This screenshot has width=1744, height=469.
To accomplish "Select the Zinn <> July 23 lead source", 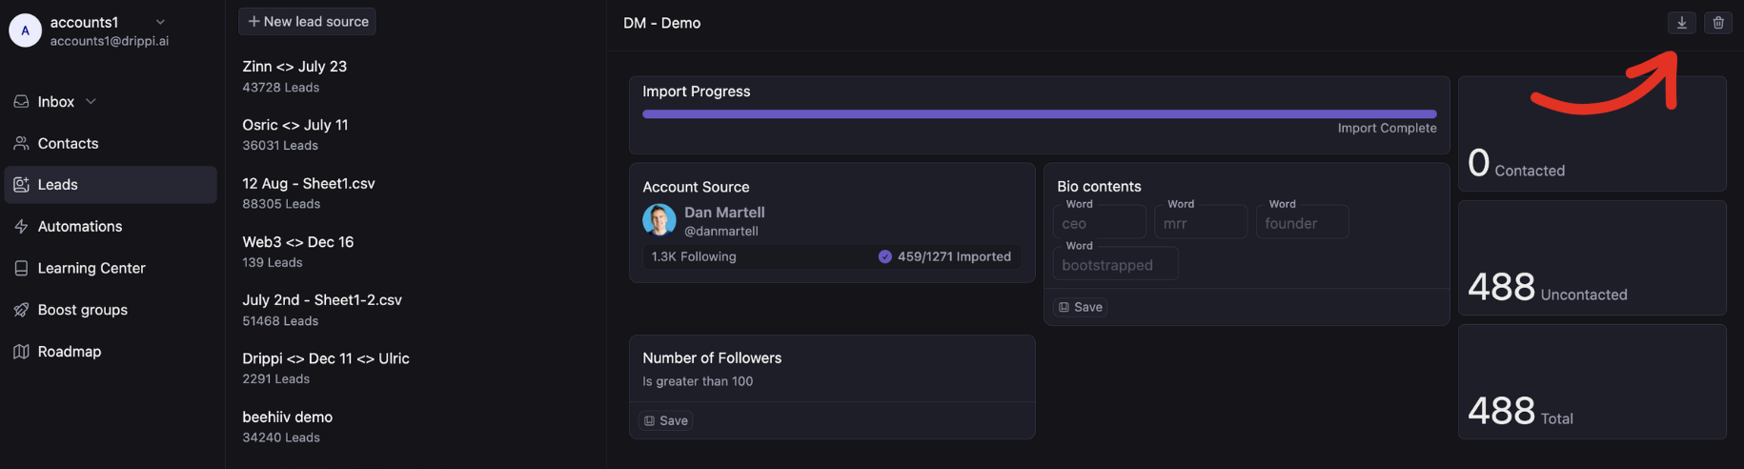I will click(294, 67).
